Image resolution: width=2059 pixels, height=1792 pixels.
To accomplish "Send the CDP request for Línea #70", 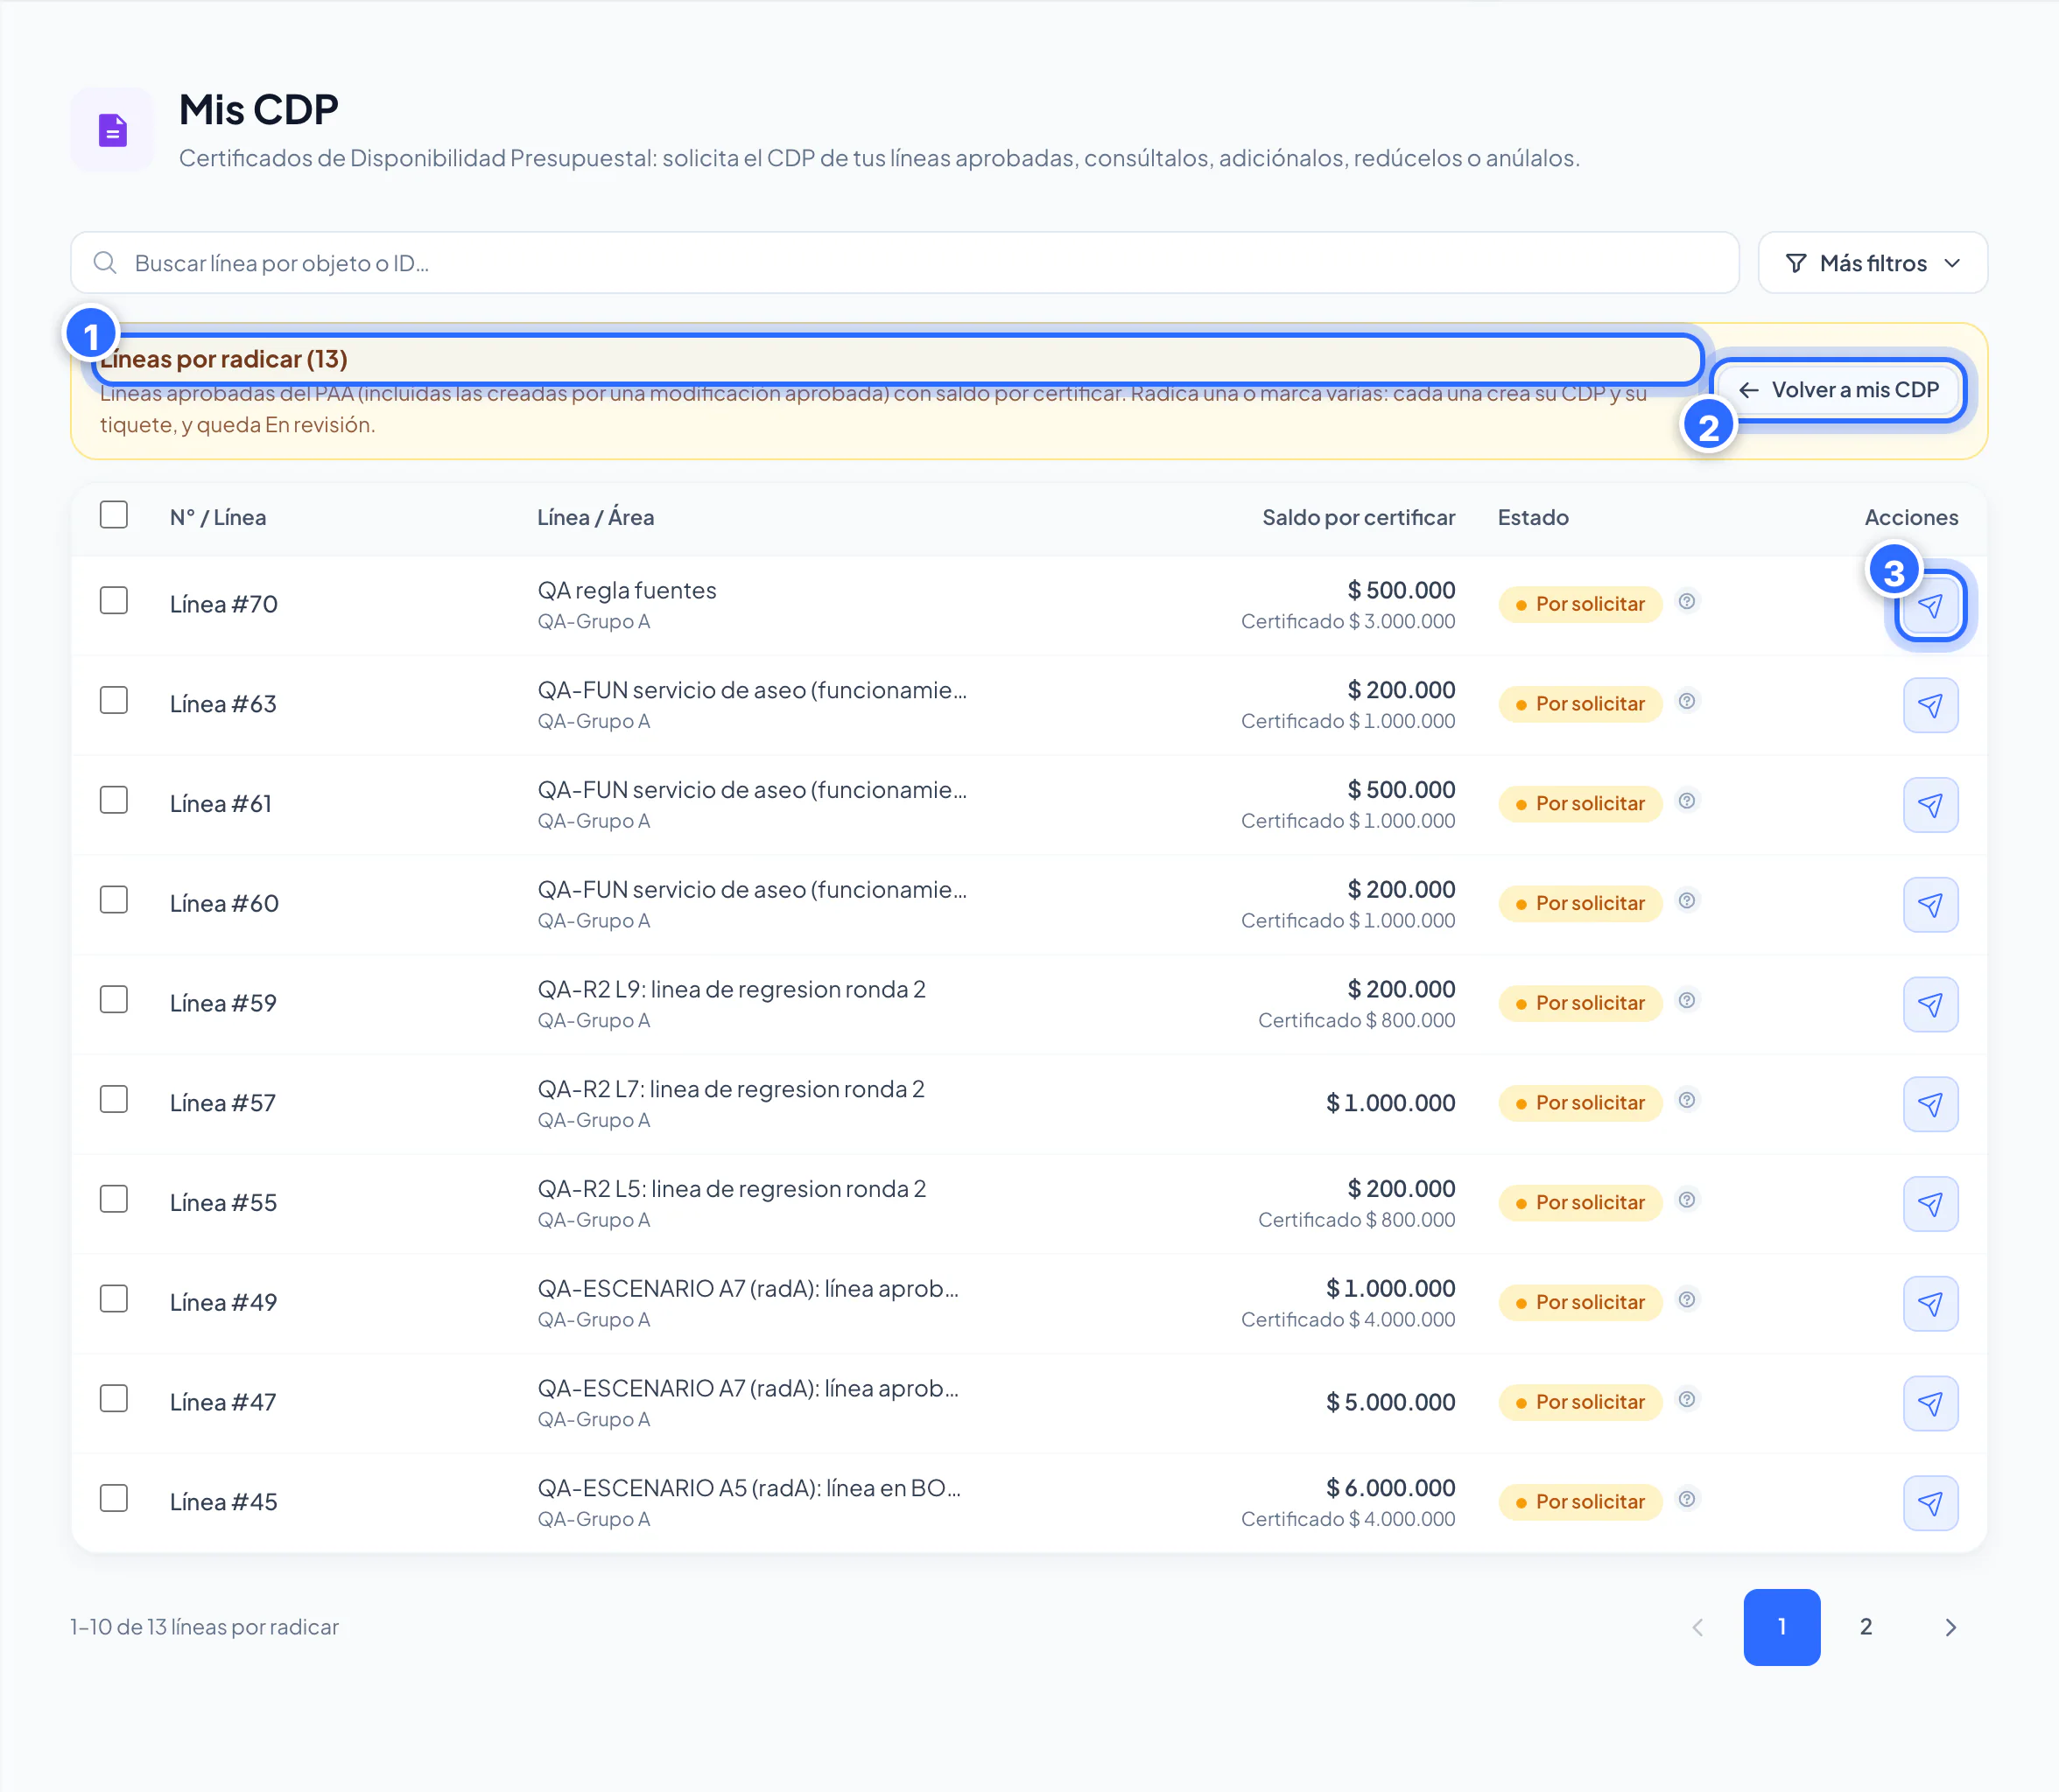I will pyautogui.click(x=1930, y=605).
